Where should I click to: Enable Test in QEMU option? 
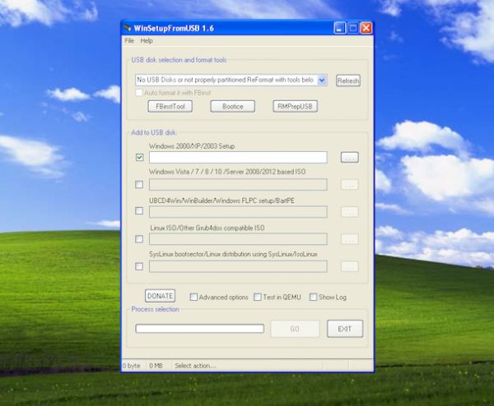(257, 297)
